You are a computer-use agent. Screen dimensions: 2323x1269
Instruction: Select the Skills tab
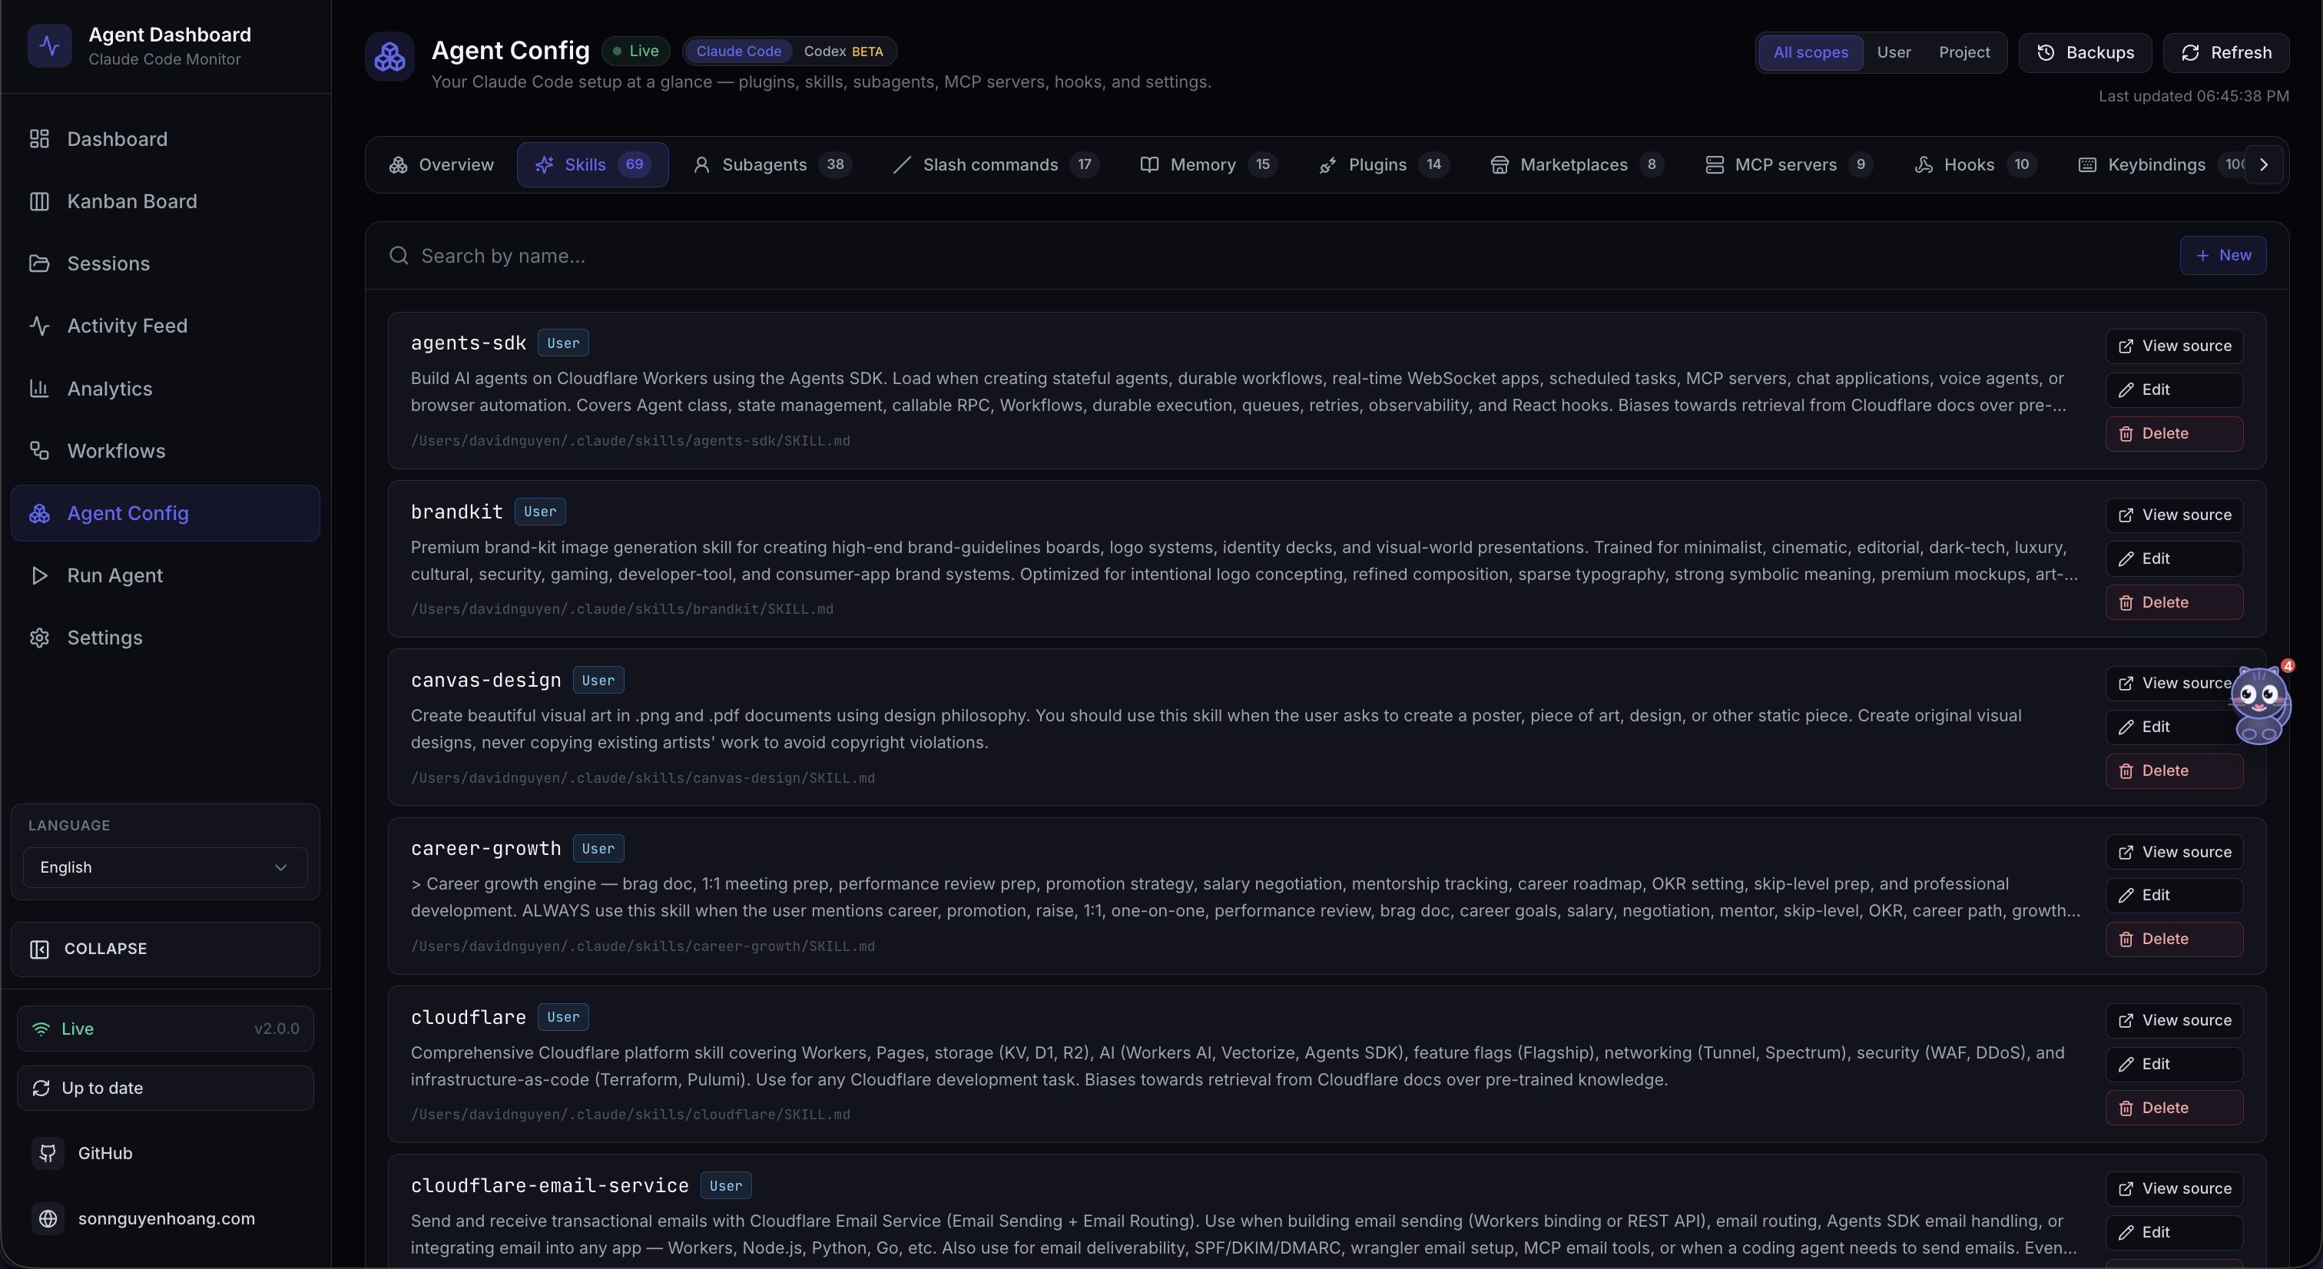[592, 164]
